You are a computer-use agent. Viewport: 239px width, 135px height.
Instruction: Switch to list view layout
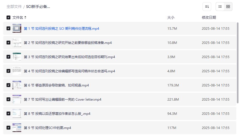220,7
